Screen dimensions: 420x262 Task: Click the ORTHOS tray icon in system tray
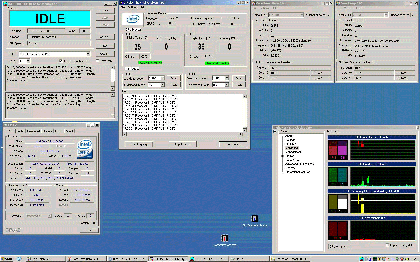click(x=361, y=259)
